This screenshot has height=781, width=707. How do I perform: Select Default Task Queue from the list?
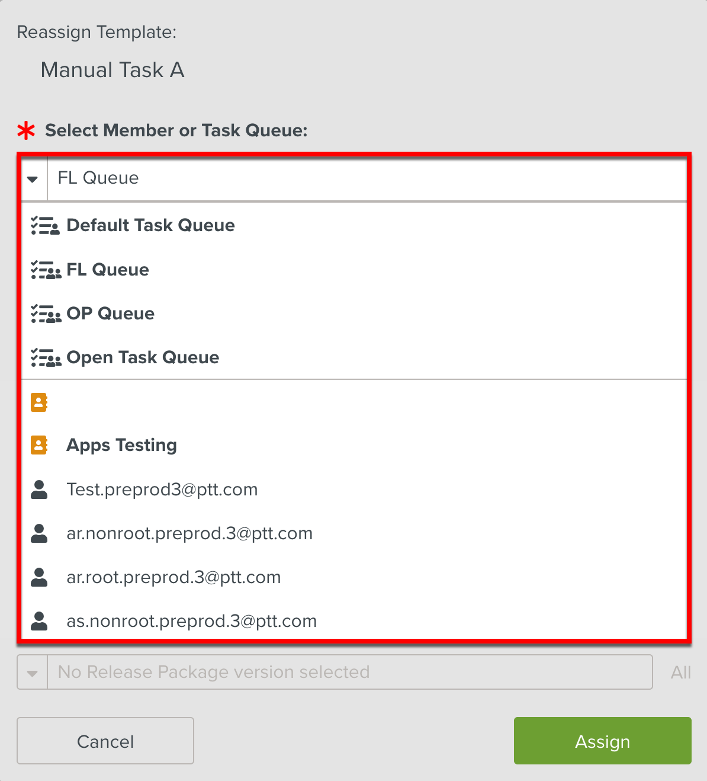[x=150, y=226]
